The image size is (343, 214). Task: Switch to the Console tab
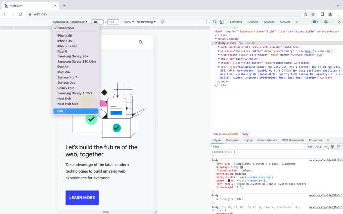pos(253,22)
